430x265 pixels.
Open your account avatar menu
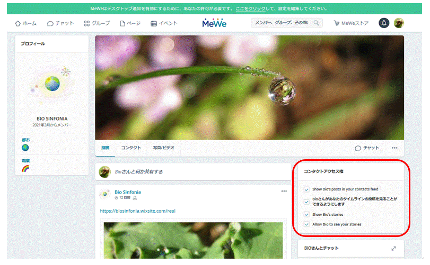[399, 23]
